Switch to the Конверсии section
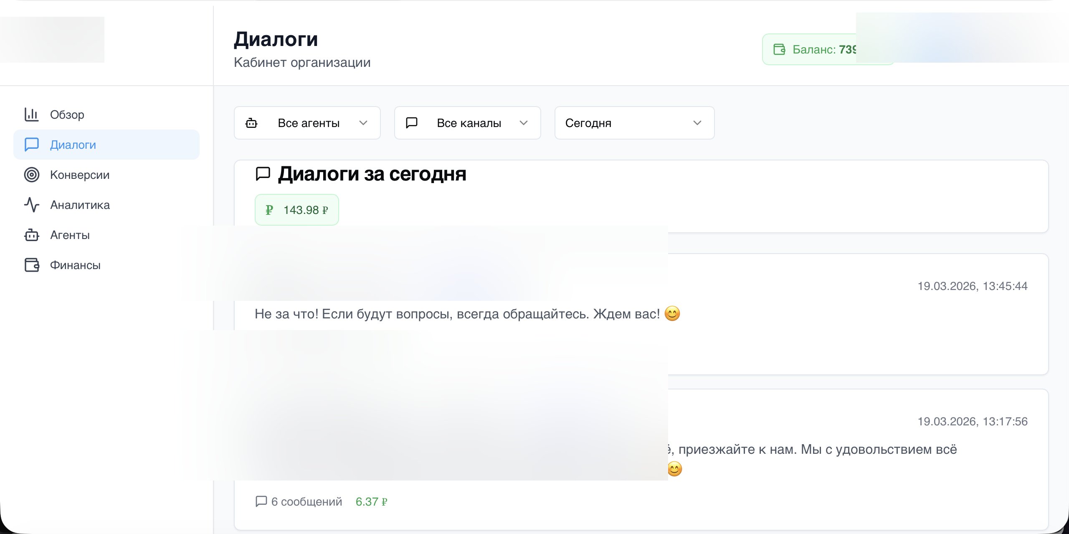Viewport: 1069px width, 534px height. coord(79,175)
